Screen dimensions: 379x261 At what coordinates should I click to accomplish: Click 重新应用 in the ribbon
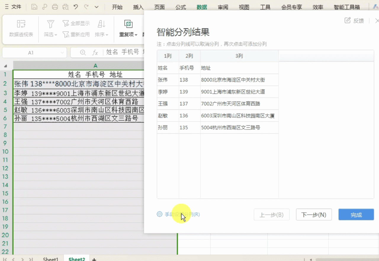(76, 35)
